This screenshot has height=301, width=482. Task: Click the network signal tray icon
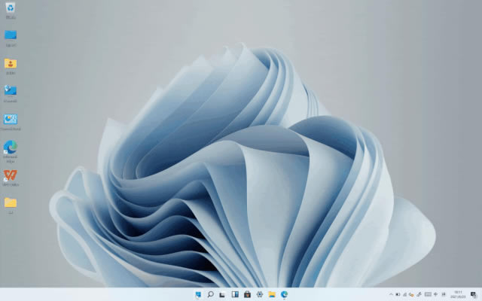pyautogui.click(x=404, y=294)
